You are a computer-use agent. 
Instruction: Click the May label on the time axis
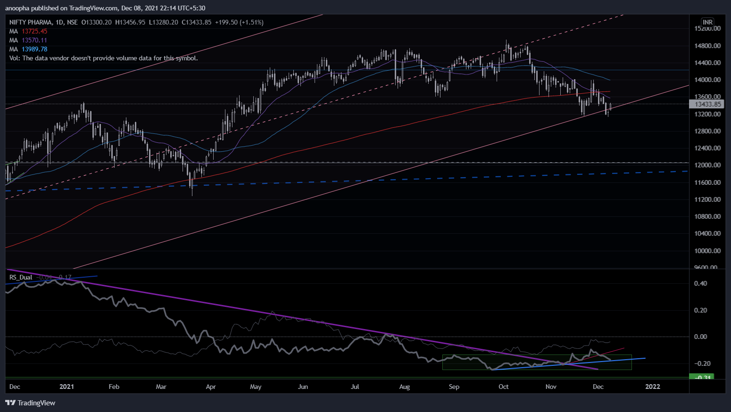click(256, 387)
